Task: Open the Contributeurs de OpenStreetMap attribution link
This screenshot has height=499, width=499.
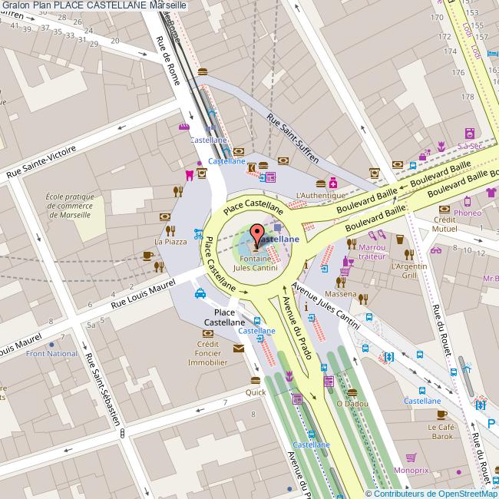Action: [x=431, y=493]
